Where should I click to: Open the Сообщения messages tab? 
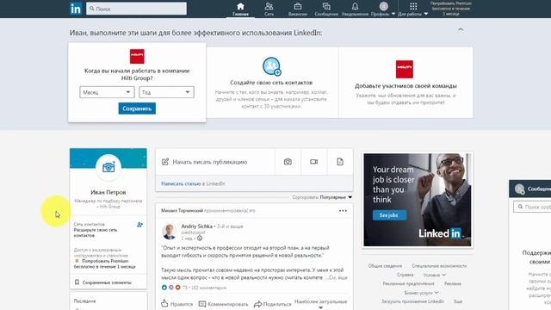[326, 9]
